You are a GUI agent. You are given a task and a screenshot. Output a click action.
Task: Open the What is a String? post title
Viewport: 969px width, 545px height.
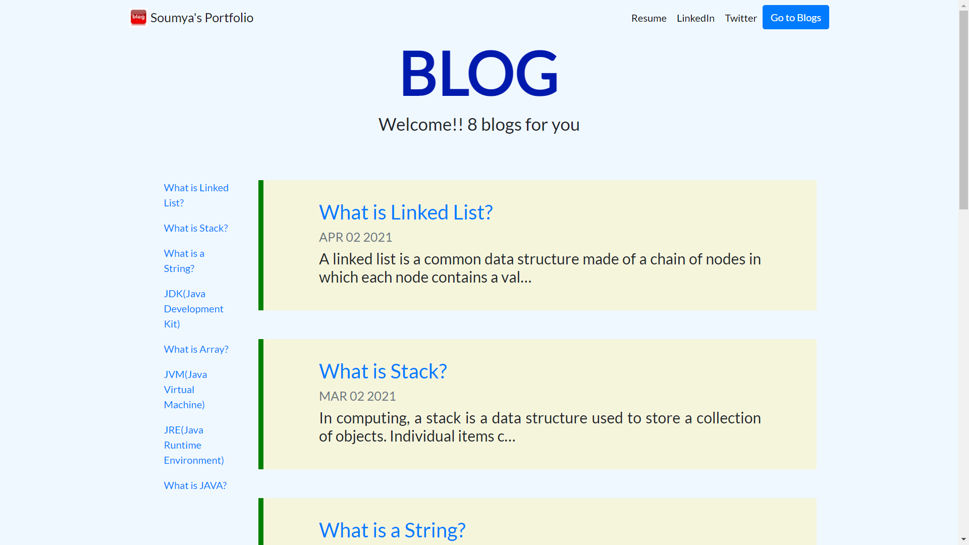tap(392, 530)
